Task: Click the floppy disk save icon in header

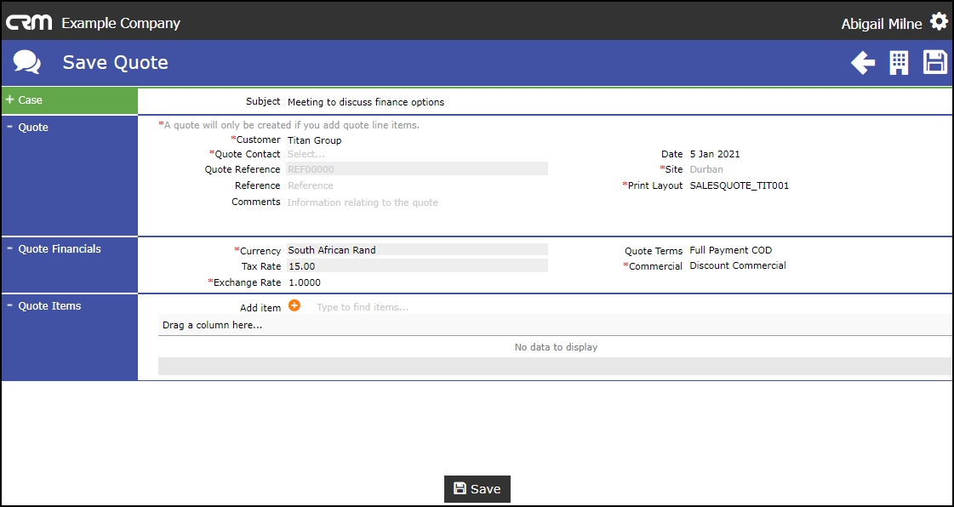Action: tap(935, 63)
